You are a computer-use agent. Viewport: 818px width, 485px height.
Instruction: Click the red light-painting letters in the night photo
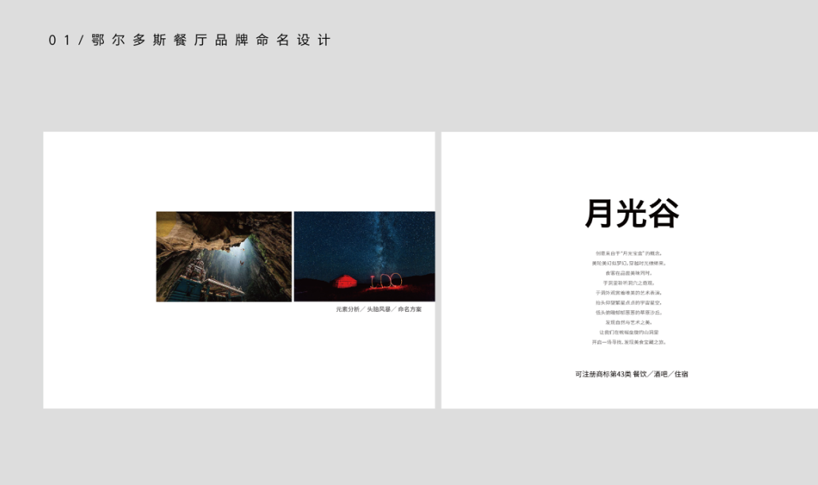point(387,280)
